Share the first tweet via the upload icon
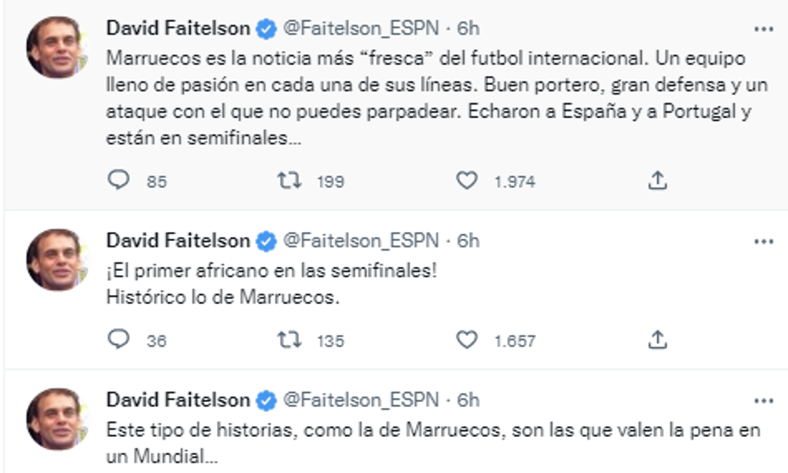Viewport: 788px width, 473px height. [x=659, y=182]
